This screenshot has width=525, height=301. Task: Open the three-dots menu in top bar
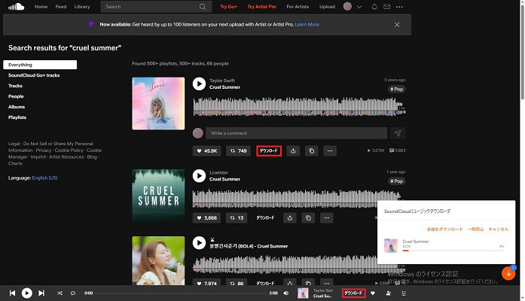(x=399, y=7)
